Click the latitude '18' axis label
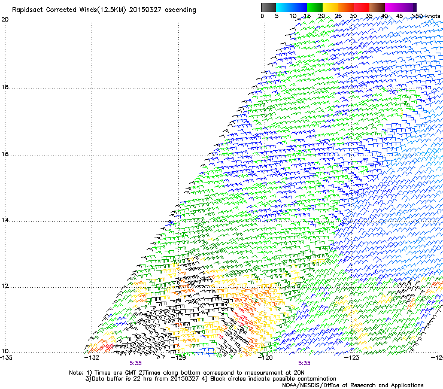 pos(5,87)
